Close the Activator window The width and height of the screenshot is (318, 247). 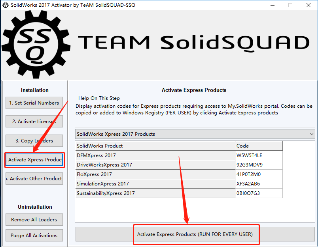tap(309, 5)
